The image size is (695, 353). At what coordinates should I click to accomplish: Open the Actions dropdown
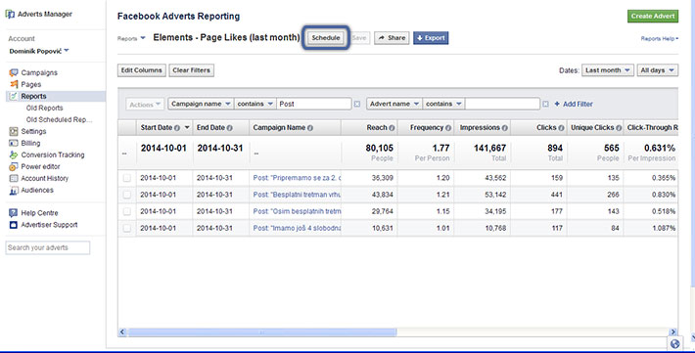coord(145,105)
